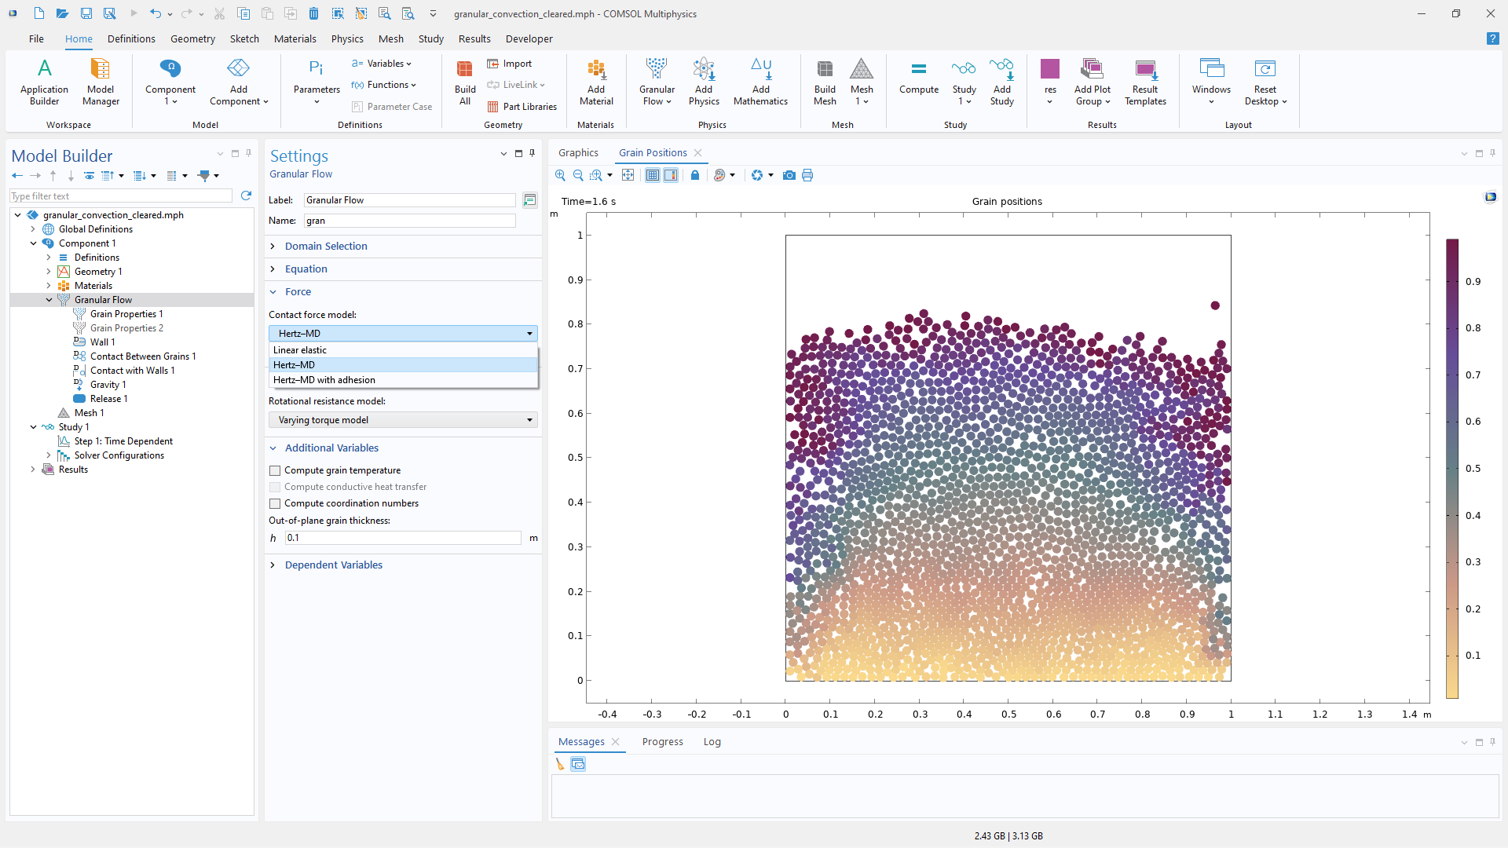Click the camera snapshot icon in plot toolbar
1508x848 pixels.
pyautogui.click(x=789, y=175)
